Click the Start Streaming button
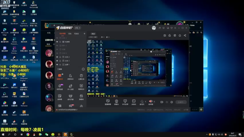 tap(181, 102)
